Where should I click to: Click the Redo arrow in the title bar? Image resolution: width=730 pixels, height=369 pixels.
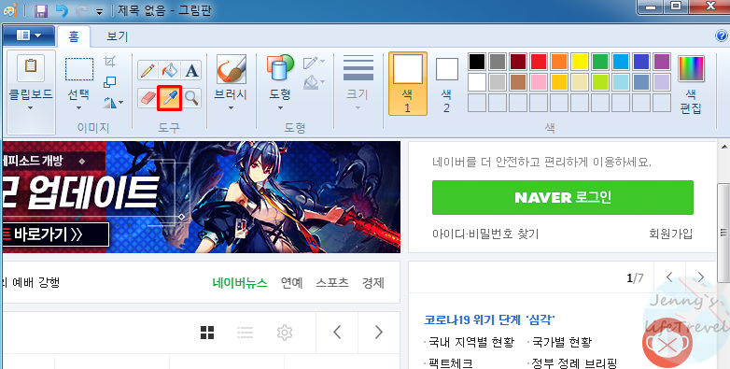pos(81,10)
